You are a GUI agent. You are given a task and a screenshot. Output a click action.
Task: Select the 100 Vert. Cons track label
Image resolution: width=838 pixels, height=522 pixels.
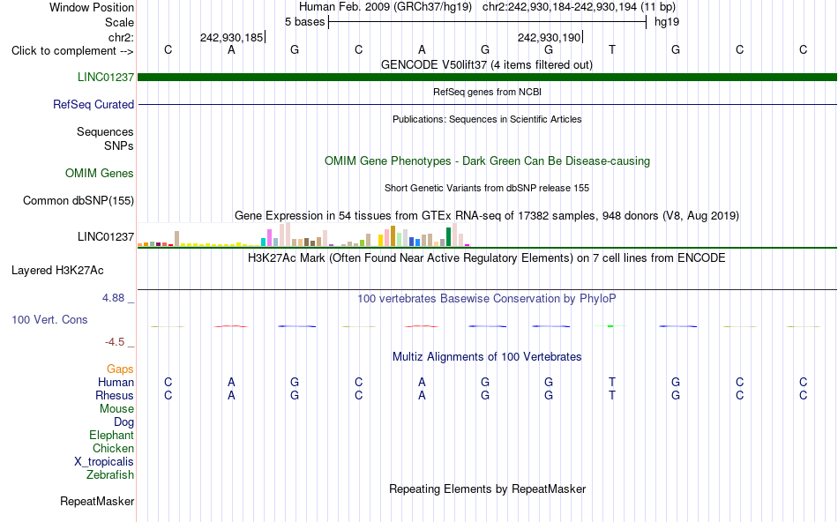[x=49, y=319]
